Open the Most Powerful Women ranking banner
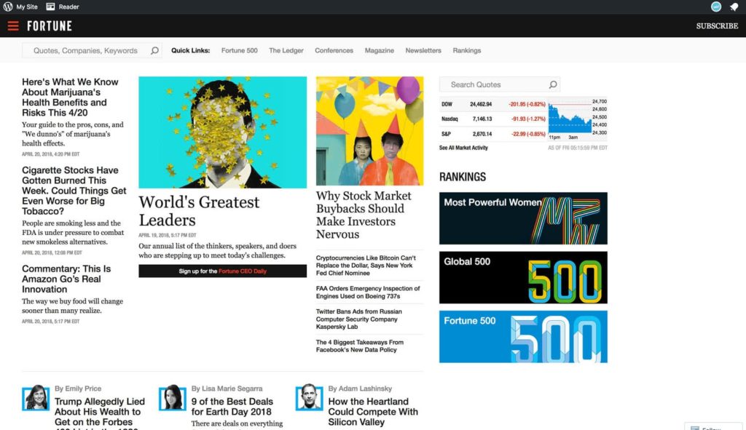Viewport: 746px width, 430px height. [523, 218]
